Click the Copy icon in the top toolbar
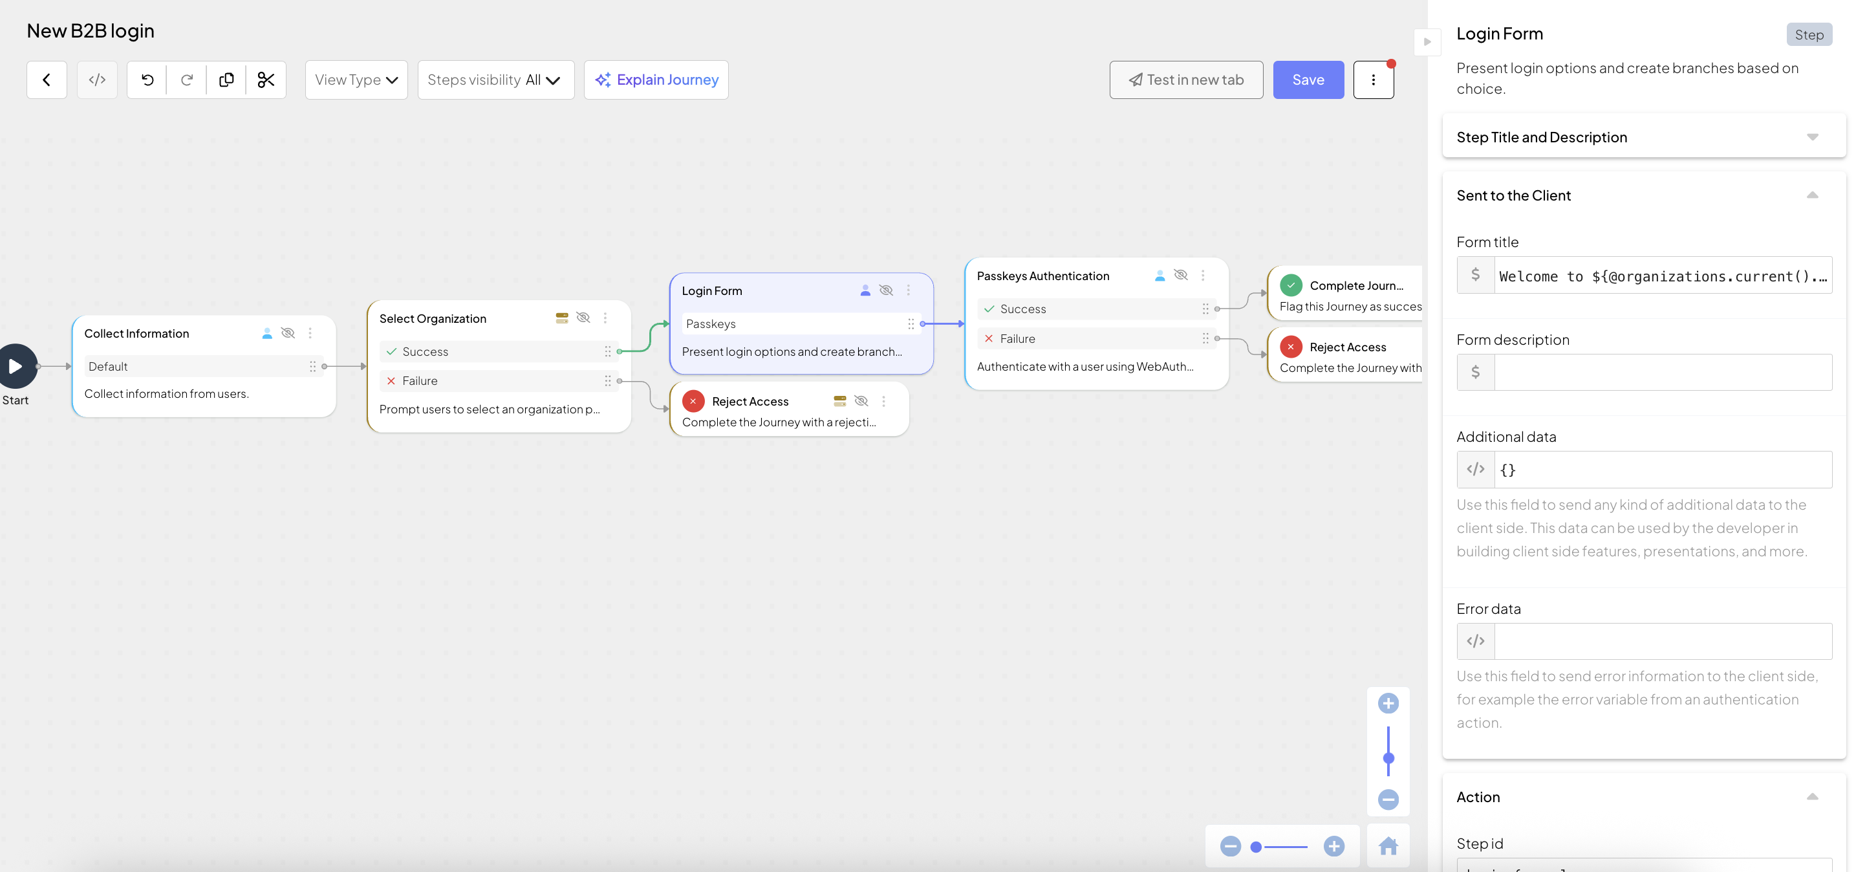 coord(226,80)
